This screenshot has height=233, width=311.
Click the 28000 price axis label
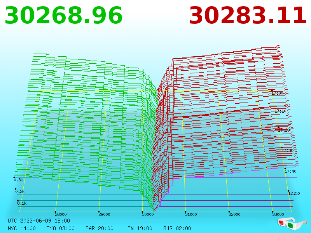61,214
